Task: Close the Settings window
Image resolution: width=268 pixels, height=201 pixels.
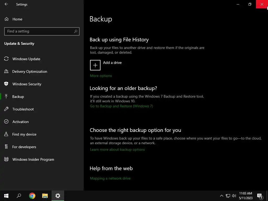Action: click(262, 4)
